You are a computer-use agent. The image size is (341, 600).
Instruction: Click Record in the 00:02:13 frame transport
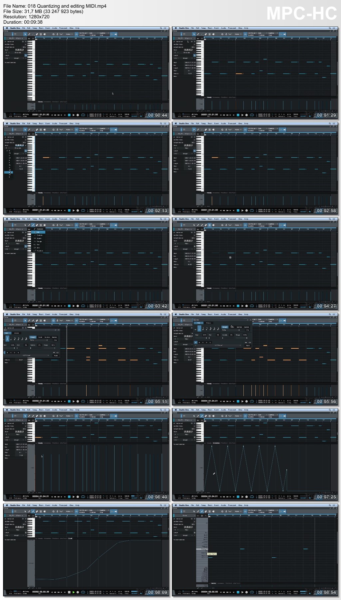coord(78,211)
